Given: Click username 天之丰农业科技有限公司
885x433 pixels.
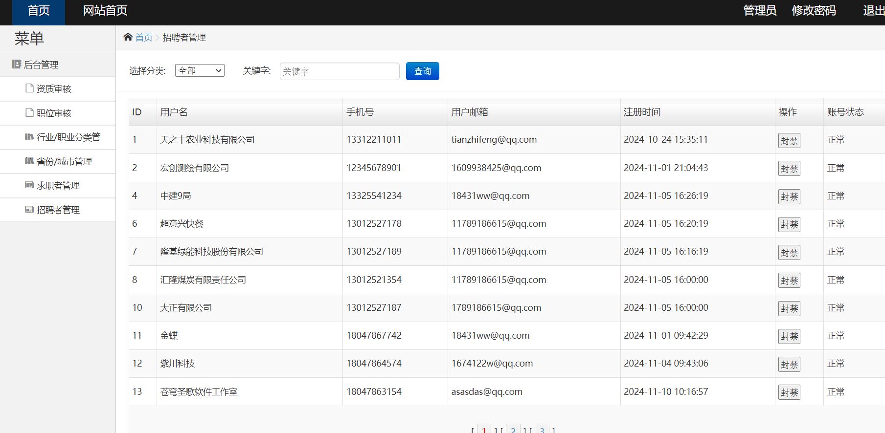Looking at the screenshot, I should (207, 139).
